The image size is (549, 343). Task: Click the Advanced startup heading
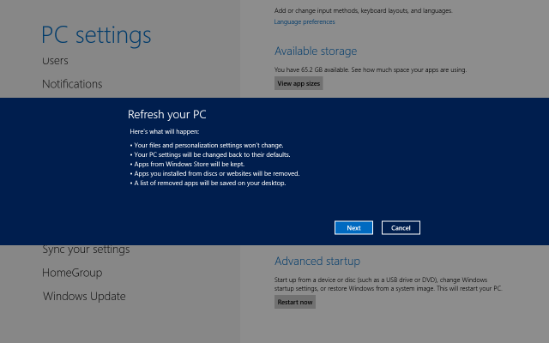point(317,261)
